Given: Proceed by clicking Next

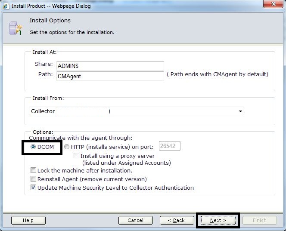Looking at the screenshot, I should click(218, 220).
